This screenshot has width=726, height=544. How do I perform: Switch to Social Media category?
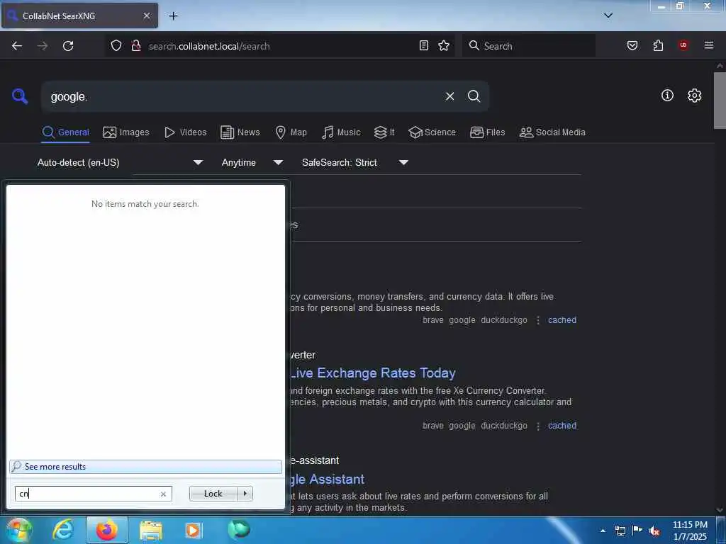[552, 132]
